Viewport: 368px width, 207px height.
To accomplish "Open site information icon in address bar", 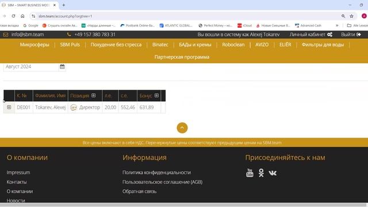I will point(33,16).
